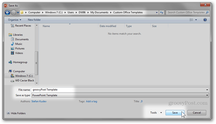Open the recent locations dropdown arrow
The width and height of the screenshot is (216, 124).
(18, 12)
